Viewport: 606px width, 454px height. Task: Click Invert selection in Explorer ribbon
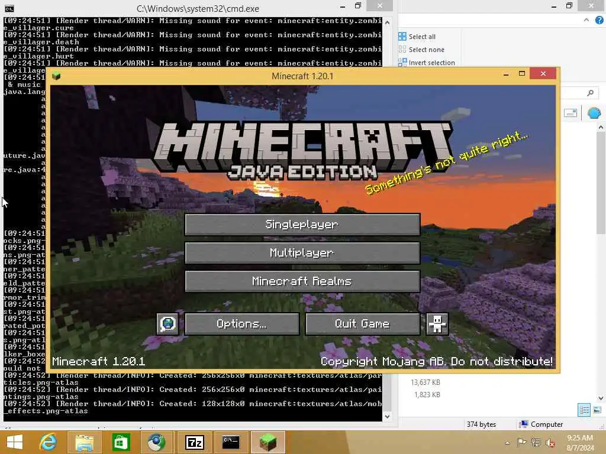tap(427, 63)
